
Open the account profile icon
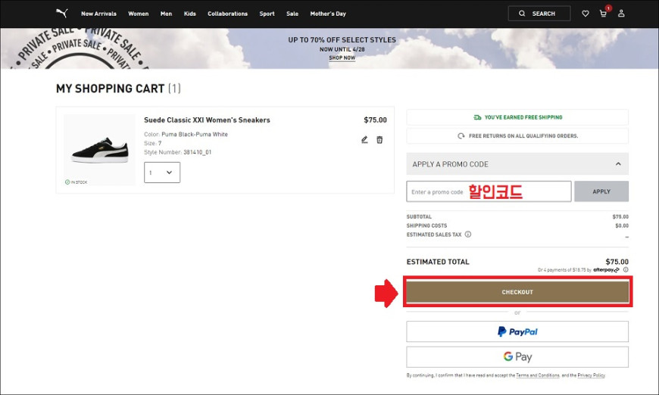pyautogui.click(x=621, y=14)
